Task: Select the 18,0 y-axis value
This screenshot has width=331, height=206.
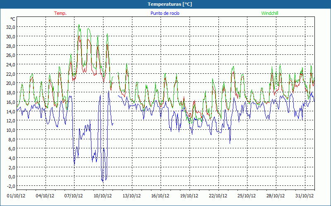Action: coord(11,93)
